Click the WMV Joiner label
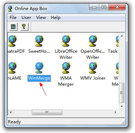 click(x=93, y=78)
